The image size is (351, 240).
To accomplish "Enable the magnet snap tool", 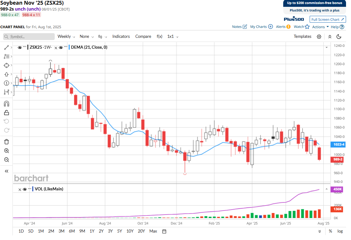I will pyautogui.click(x=7, y=104).
